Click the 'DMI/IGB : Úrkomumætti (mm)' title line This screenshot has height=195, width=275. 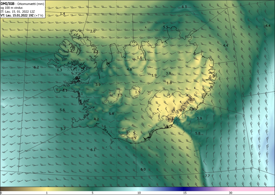coord(22,4)
